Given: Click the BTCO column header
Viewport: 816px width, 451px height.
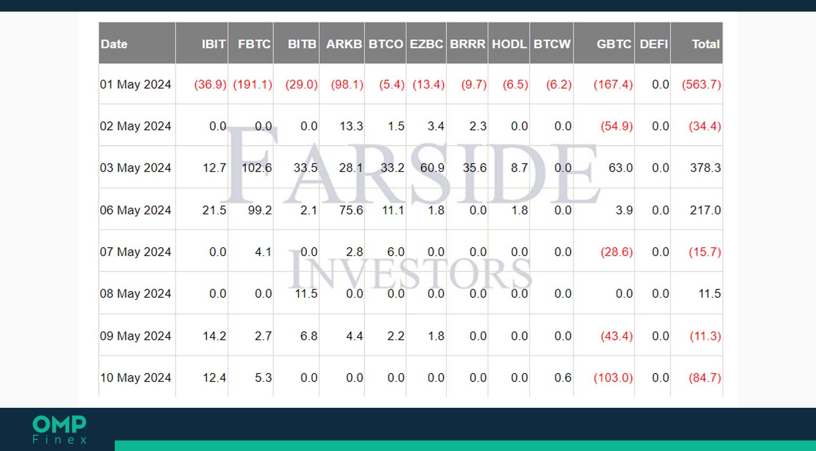Looking at the screenshot, I should click(x=385, y=44).
